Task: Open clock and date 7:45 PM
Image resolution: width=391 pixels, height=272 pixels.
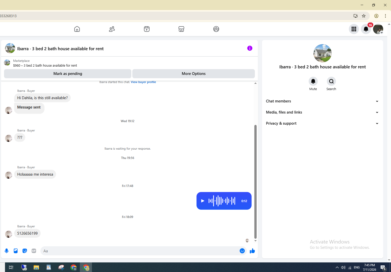Action: coord(370,267)
